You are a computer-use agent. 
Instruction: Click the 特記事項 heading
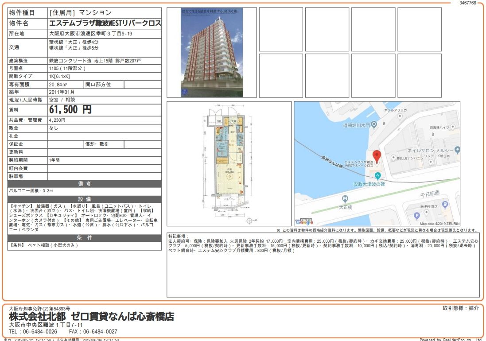(x=178, y=236)
